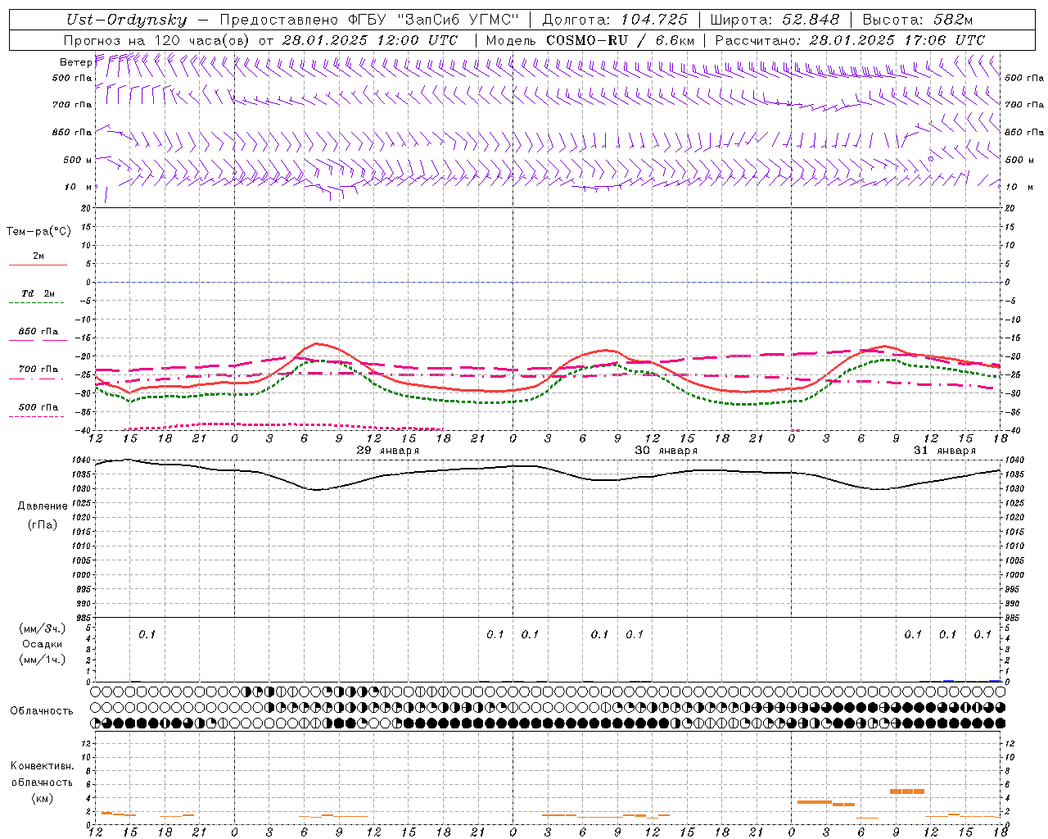This screenshot has height=839, width=1048.
Task: Click the Модель COSMO-RU / 6.6км label
Action: (x=590, y=40)
